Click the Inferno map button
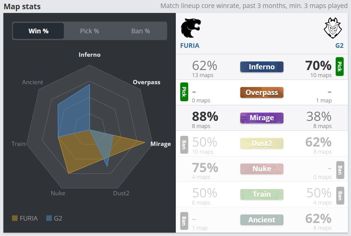This screenshot has width=351, height=236. pos(262,67)
